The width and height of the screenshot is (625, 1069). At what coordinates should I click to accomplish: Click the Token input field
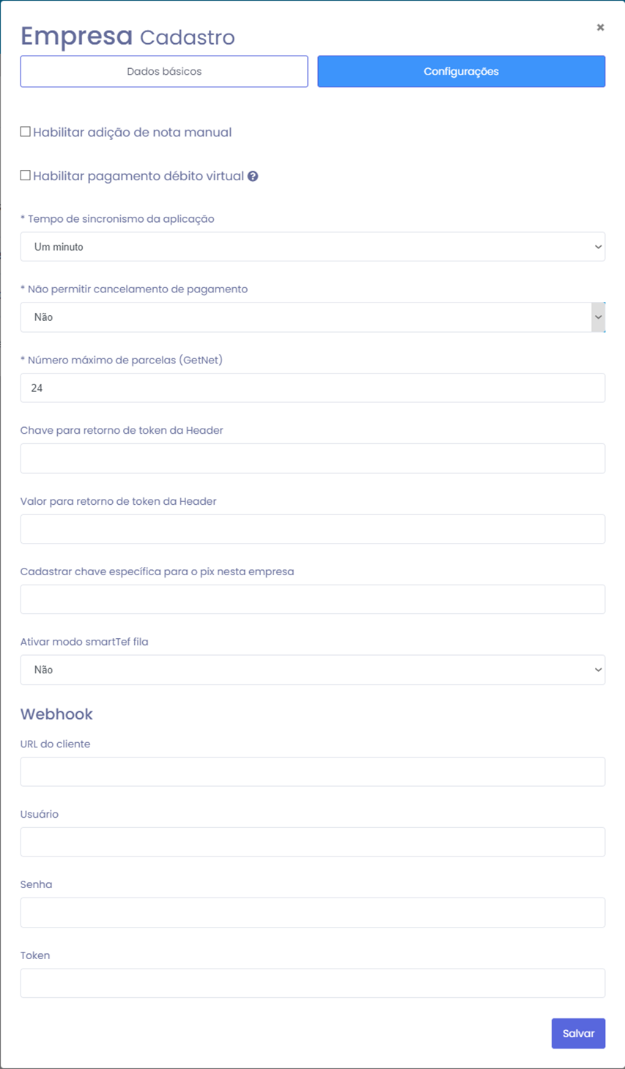tap(313, 983)
